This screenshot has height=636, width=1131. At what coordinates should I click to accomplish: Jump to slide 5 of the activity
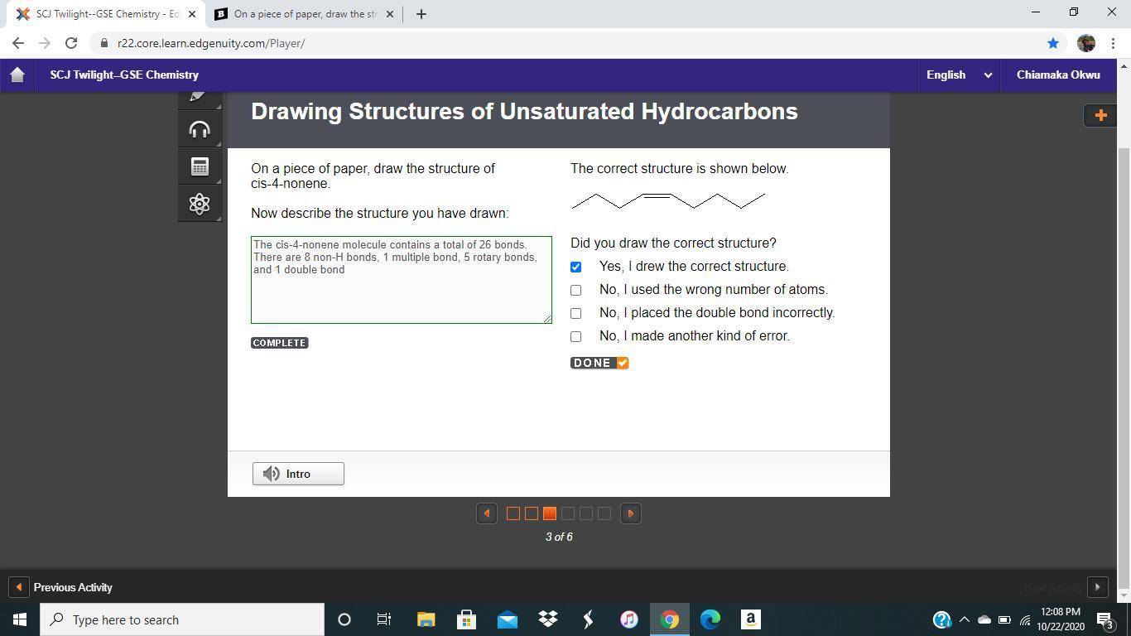pos(586,513)
